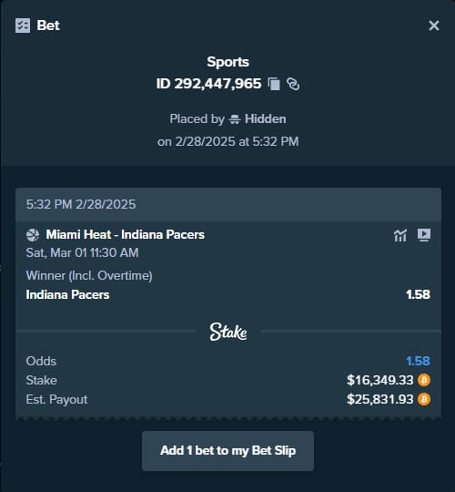
Task: Click the Bitcoin icon beside Stake amount
Action: (424, 380)
